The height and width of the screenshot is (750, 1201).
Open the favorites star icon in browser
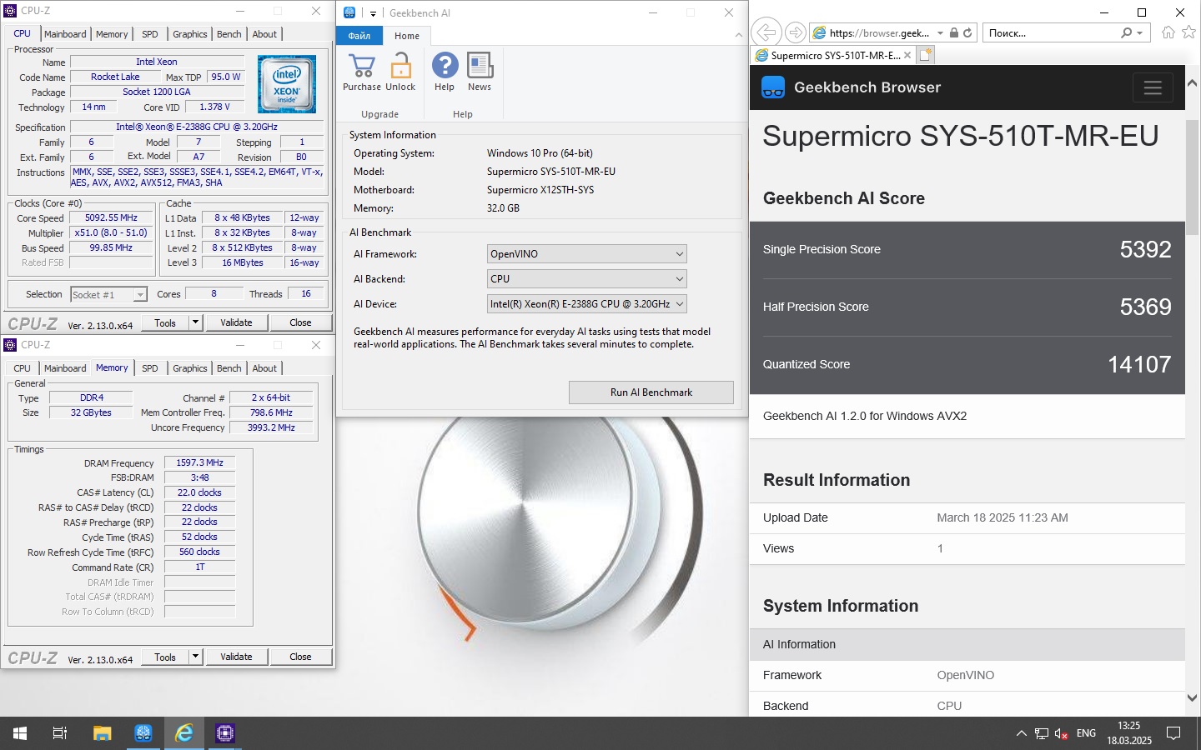click(x=1189, y=32)
